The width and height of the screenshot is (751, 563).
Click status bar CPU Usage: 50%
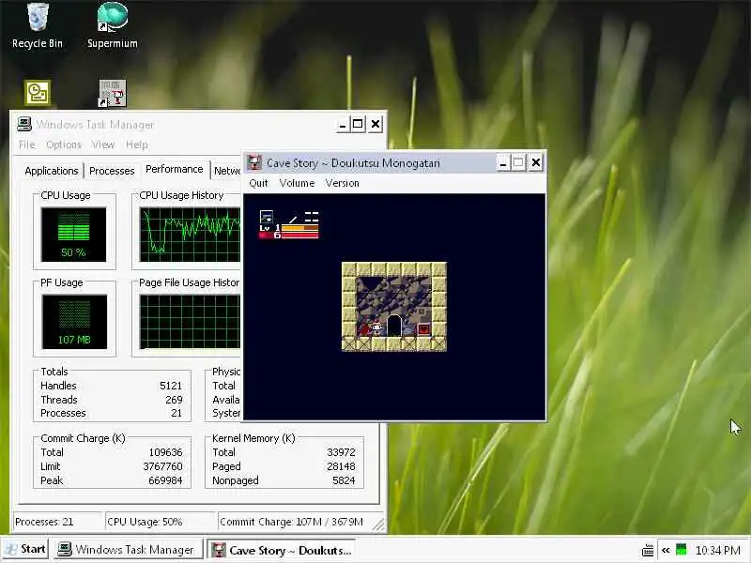(160, 522)
